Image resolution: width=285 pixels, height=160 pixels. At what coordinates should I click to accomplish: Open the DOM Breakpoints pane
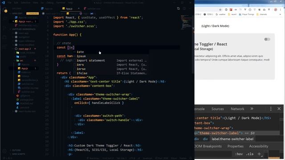(208, 146)
